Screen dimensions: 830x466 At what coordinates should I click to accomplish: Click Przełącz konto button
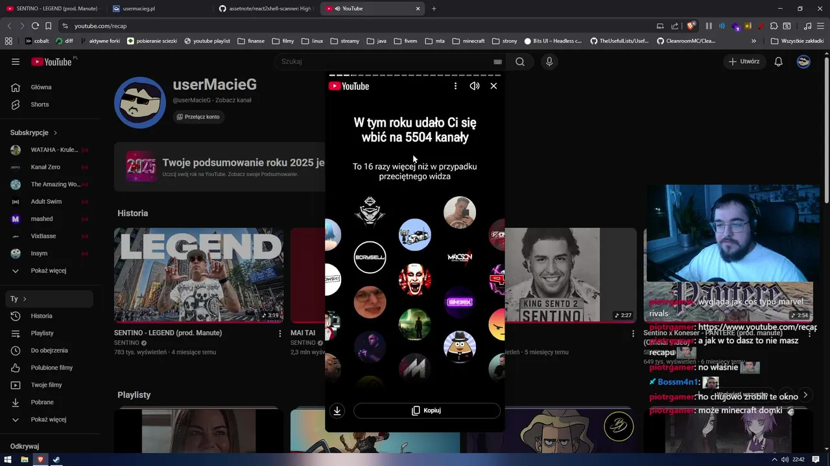coord(198,116)
